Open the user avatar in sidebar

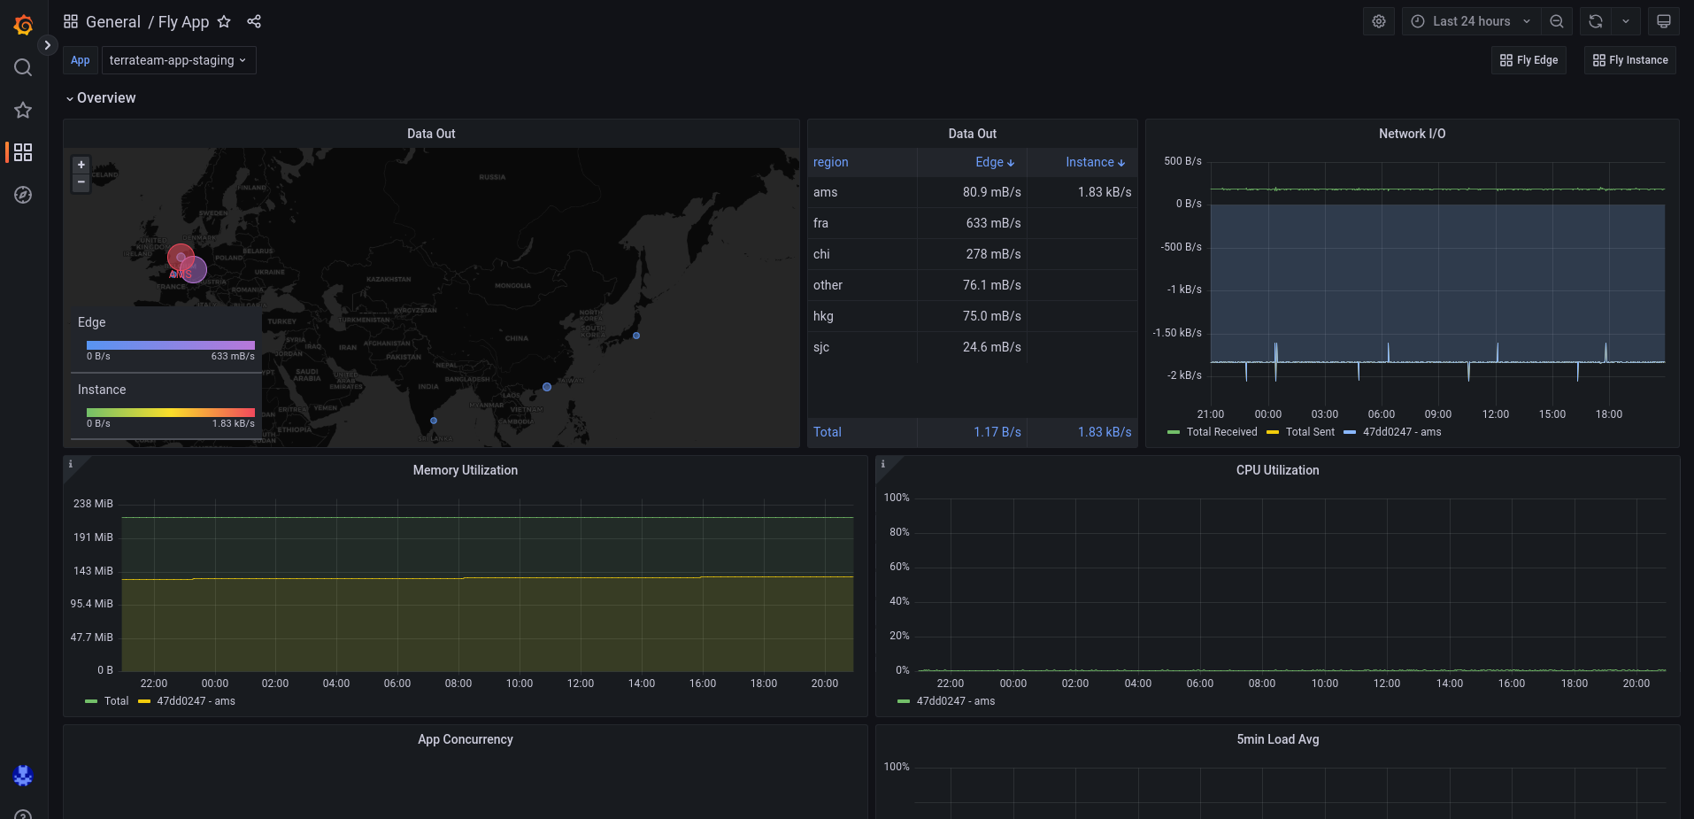coord(23,776)
